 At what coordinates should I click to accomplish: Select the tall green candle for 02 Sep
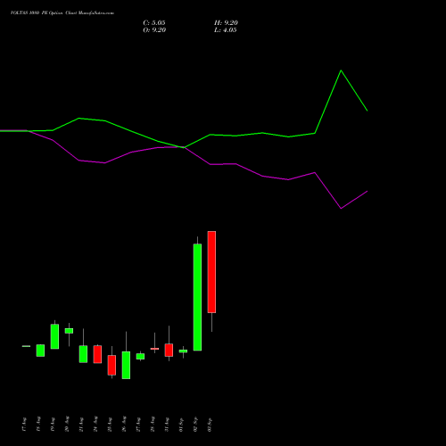pyautogui.click(x=197, y=297)
